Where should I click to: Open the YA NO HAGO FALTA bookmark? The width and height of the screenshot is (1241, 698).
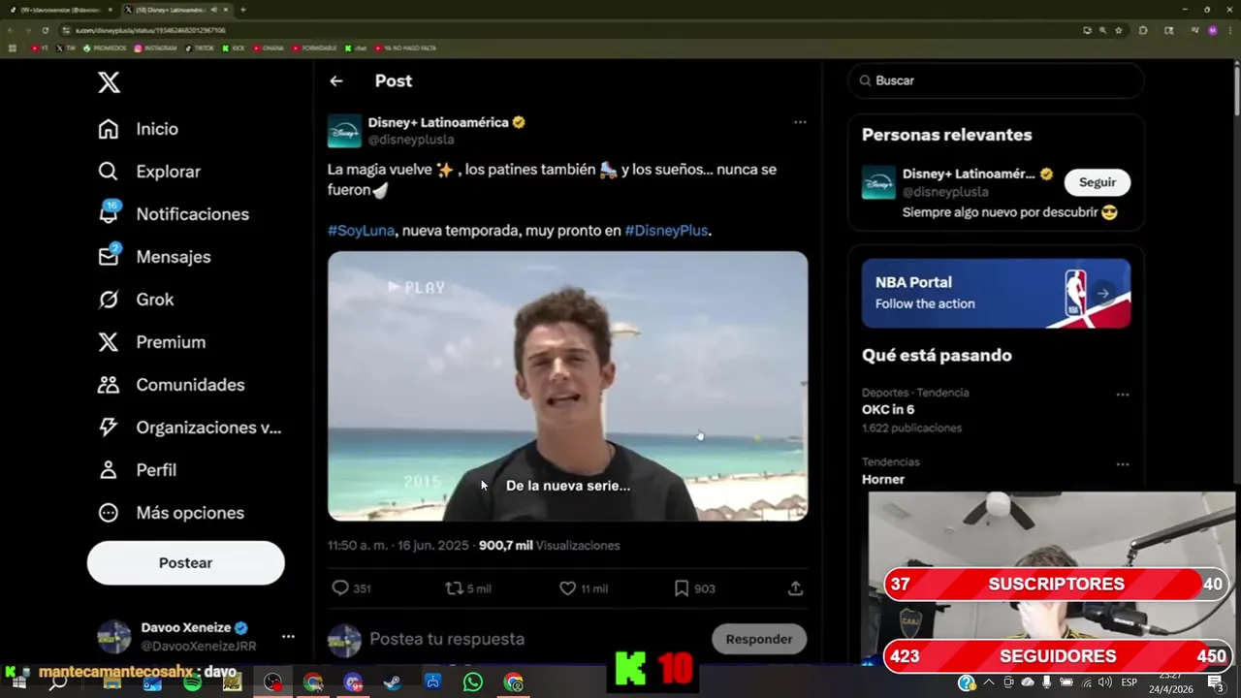pos(405,48)
